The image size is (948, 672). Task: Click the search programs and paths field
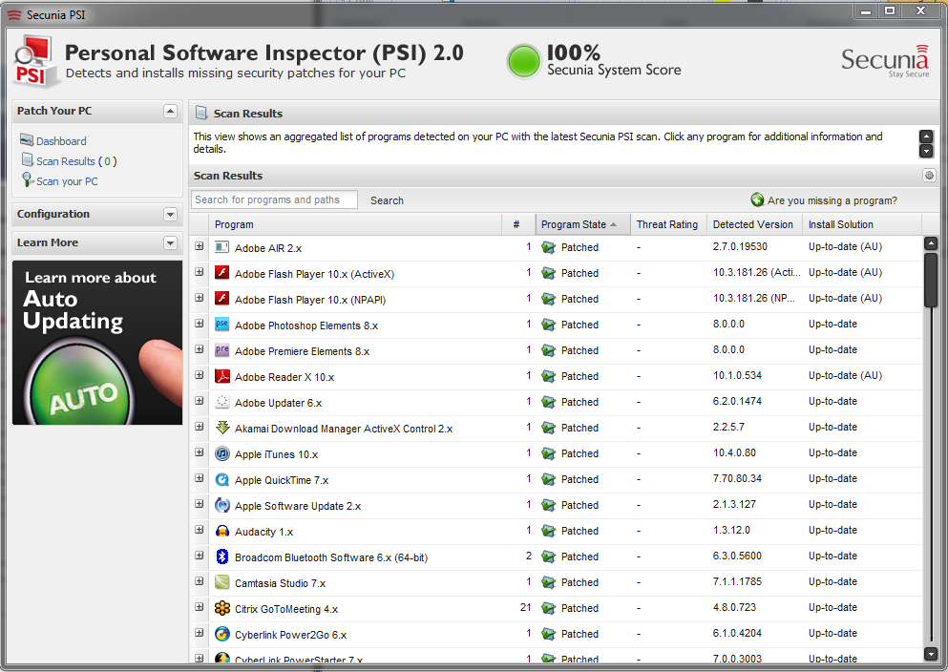click(x=274, y=199)
